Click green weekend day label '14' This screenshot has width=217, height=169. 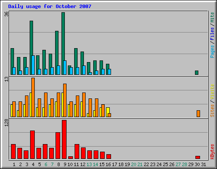click(95, 164)
